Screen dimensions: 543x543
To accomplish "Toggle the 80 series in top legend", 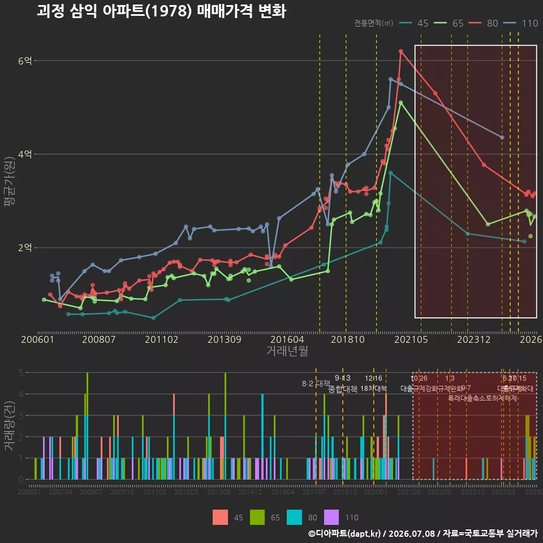I will pyautogui.click(x=483, y=23).
